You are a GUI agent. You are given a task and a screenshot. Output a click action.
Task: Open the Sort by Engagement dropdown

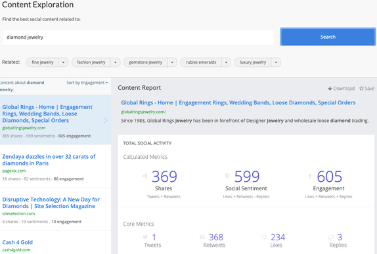(87, 83)
